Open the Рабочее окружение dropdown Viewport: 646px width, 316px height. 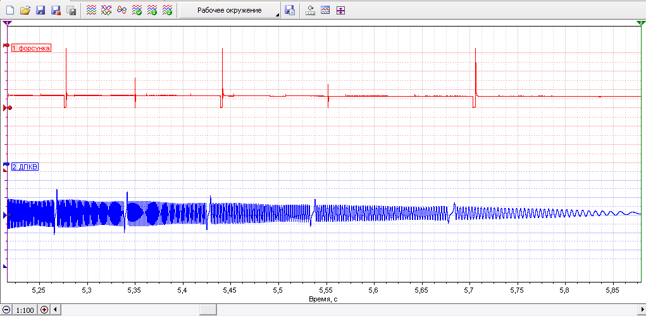[x=230, y=11]
